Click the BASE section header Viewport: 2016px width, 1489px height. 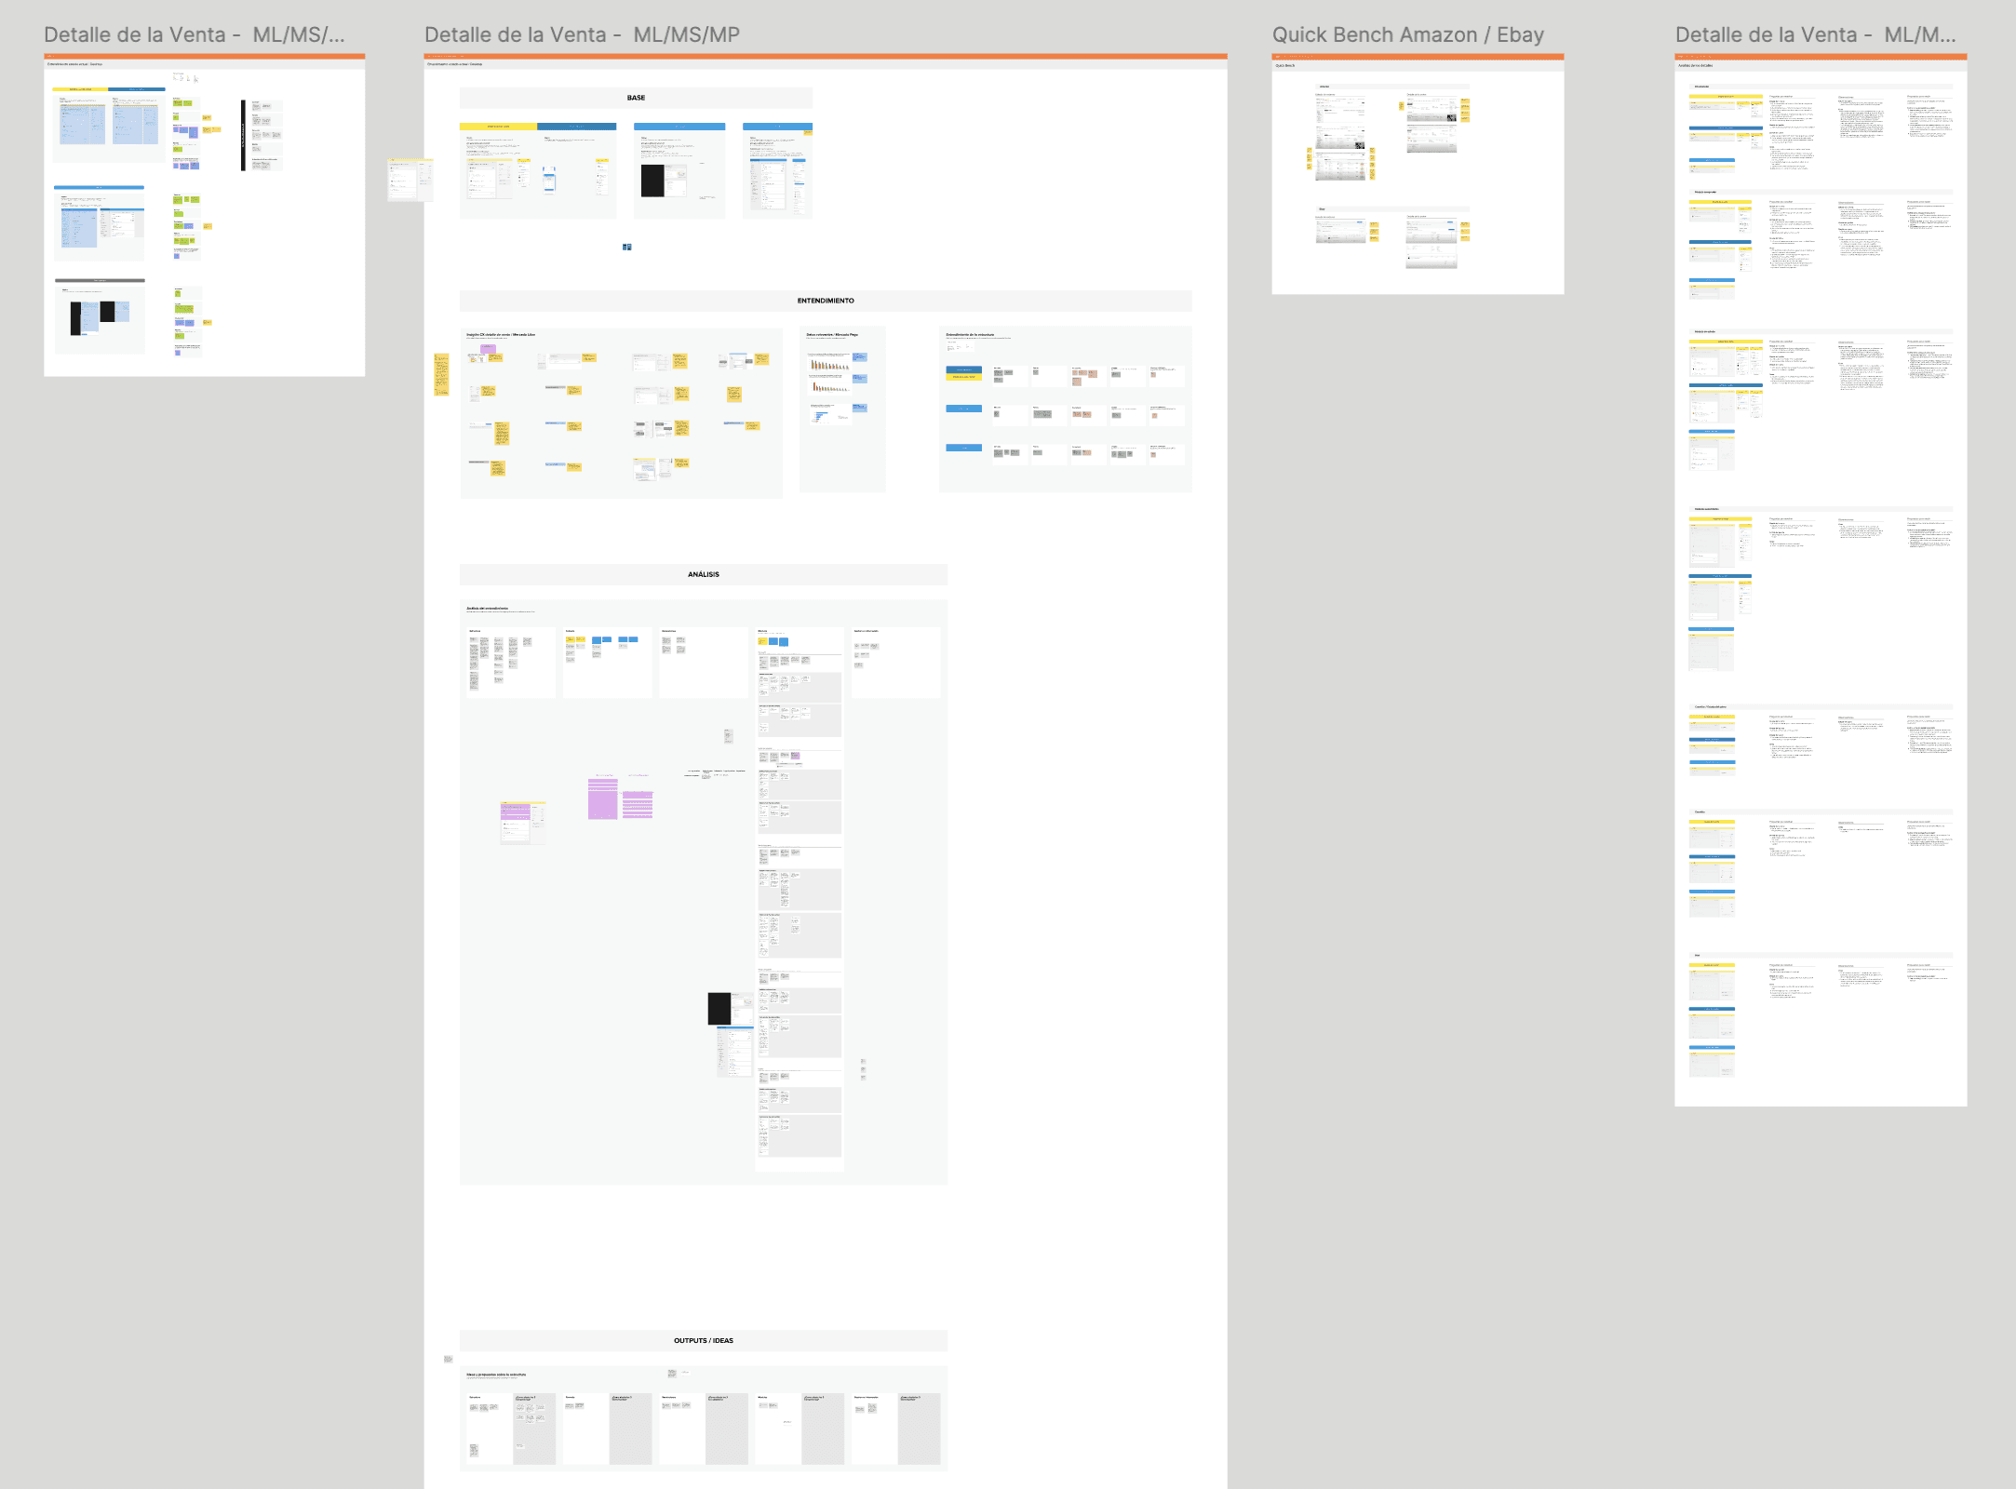pos(636,98)
